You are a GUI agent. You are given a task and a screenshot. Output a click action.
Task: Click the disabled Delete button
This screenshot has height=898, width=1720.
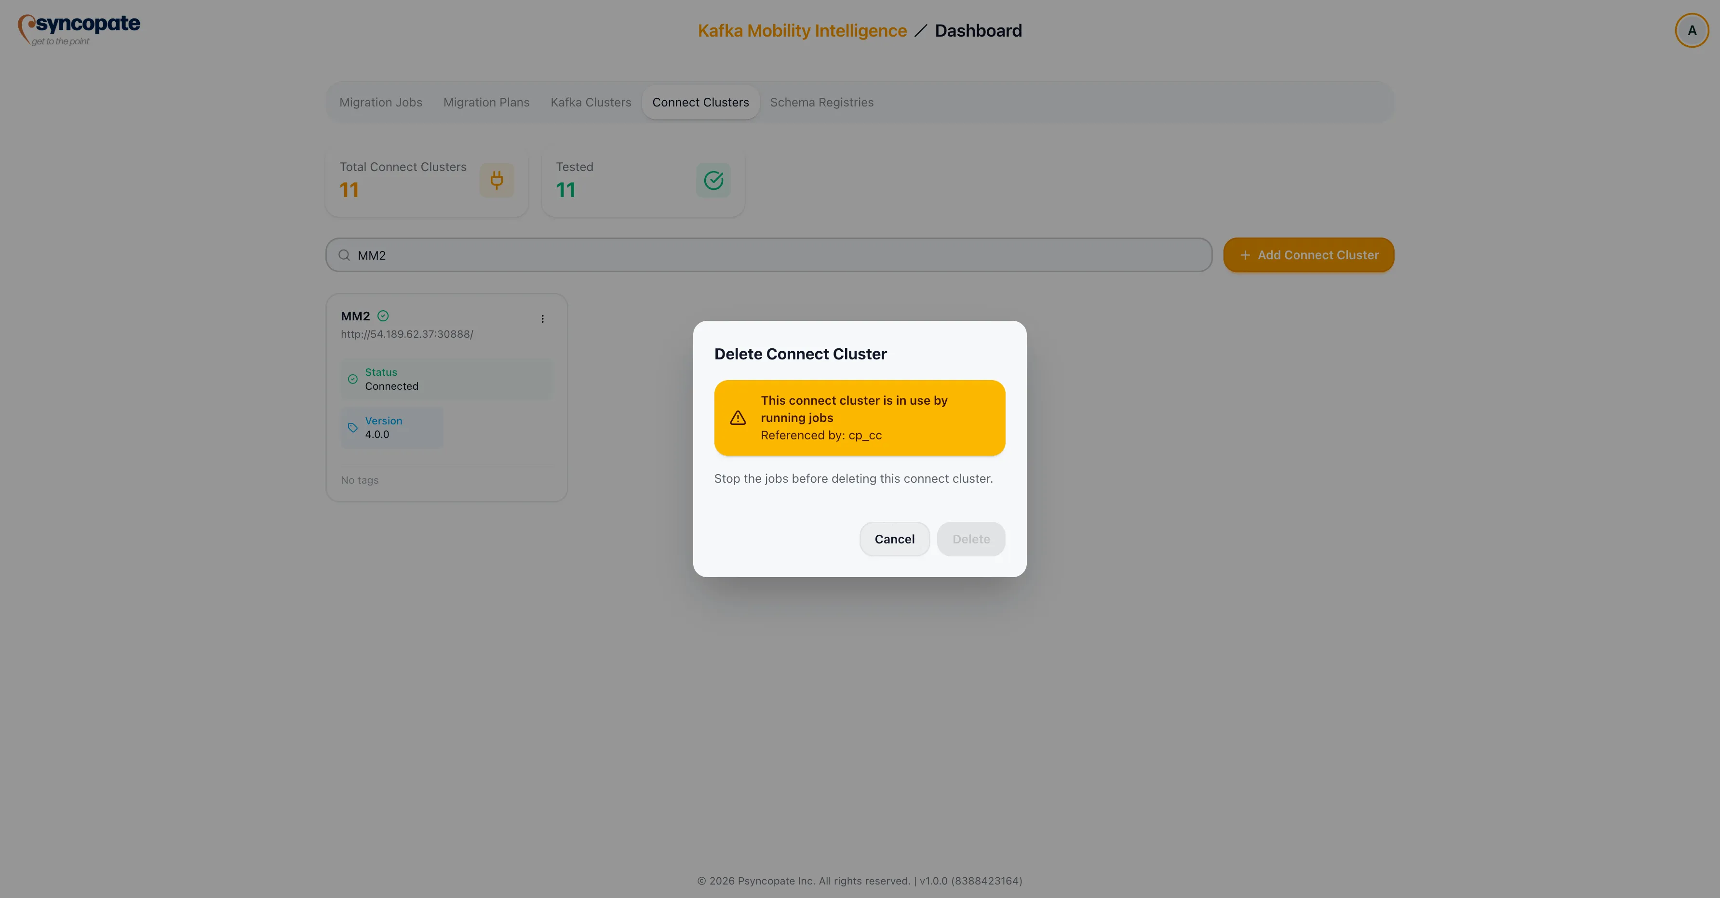pos(971,539)
